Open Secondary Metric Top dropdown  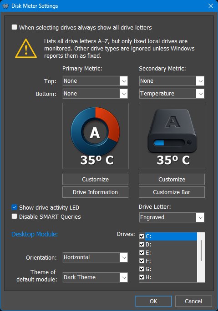[x=172, y=81]
